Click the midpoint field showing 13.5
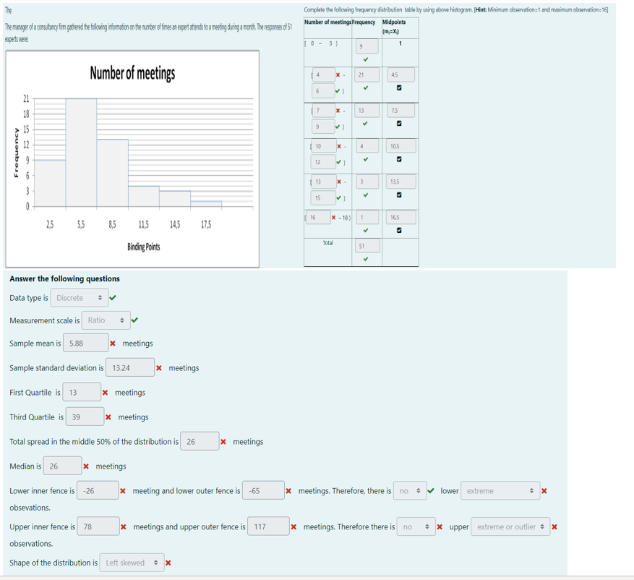The height and width of the screenshot is (580, 634). [x=401, y=182]
